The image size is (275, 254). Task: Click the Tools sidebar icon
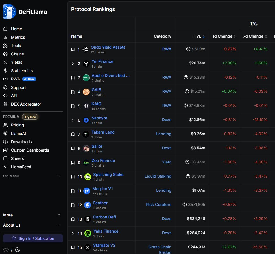[5, 46]
